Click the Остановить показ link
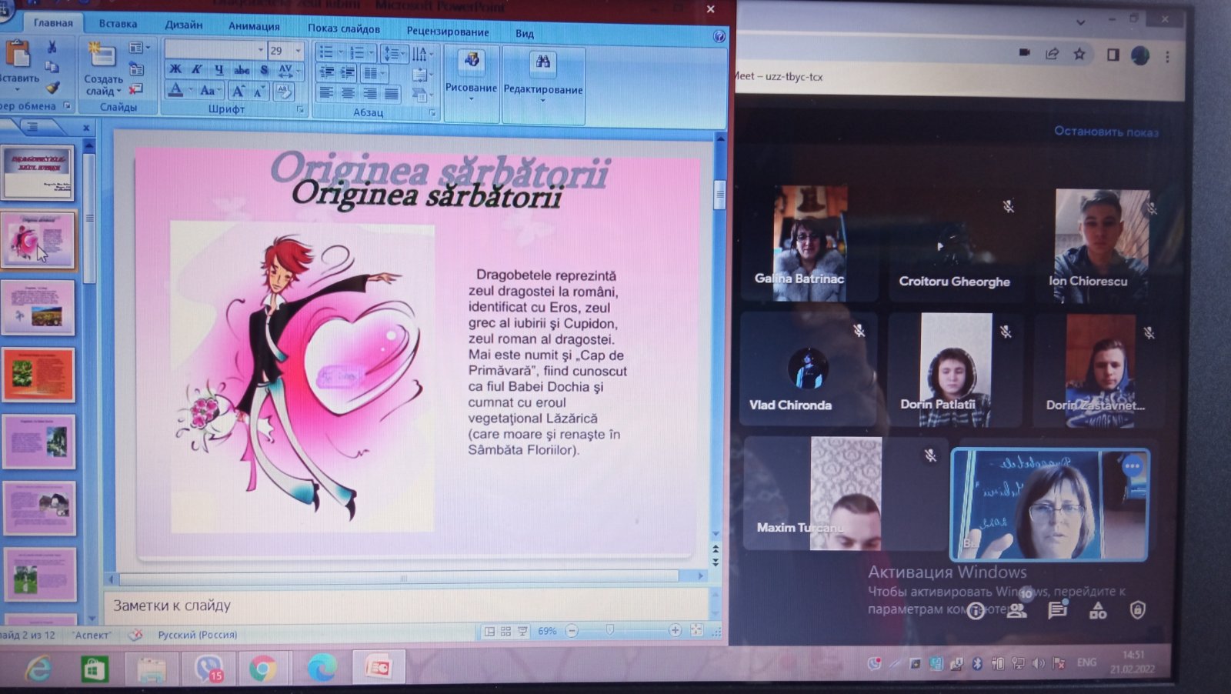The image size is (1231, 694). [1106, 132]
